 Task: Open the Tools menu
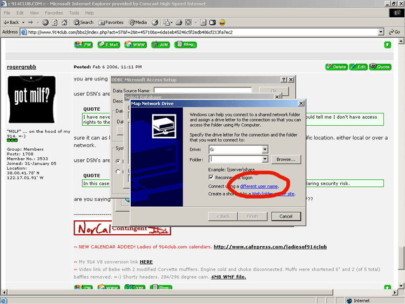[x=74, y=13]
